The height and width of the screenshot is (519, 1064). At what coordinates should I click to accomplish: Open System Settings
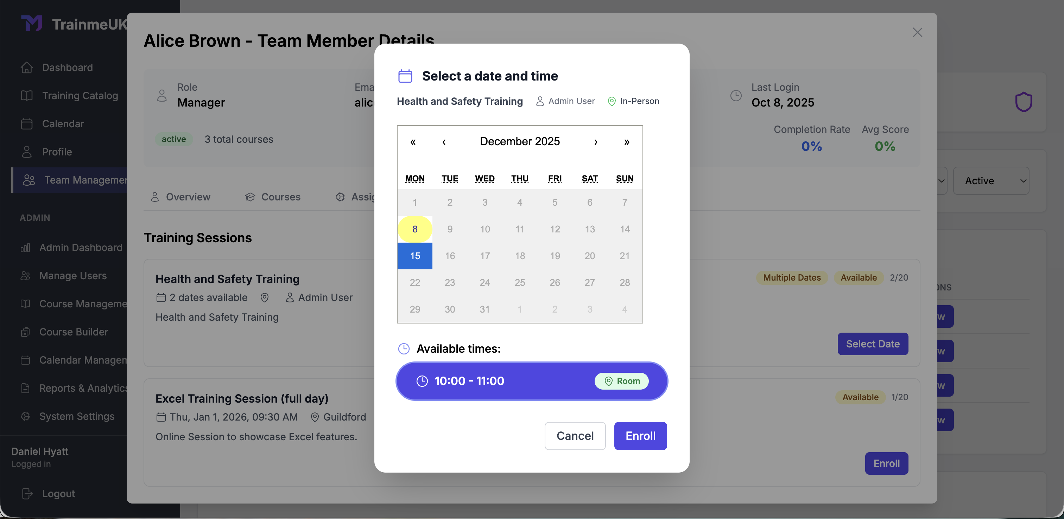click(77, 416)
